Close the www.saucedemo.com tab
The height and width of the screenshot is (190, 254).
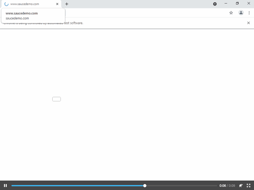pos(57,4)
